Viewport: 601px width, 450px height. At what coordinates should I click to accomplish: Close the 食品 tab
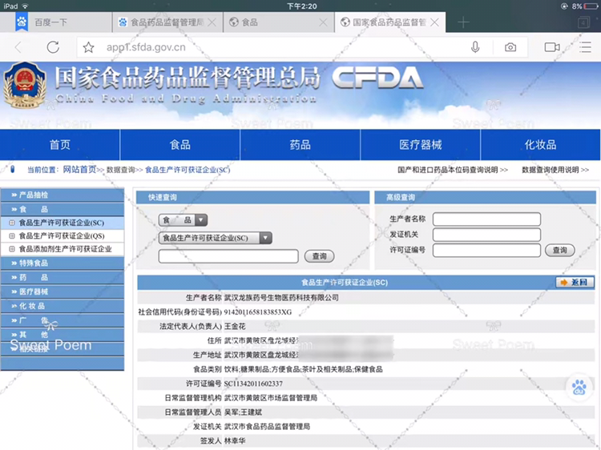coord(323,22)
